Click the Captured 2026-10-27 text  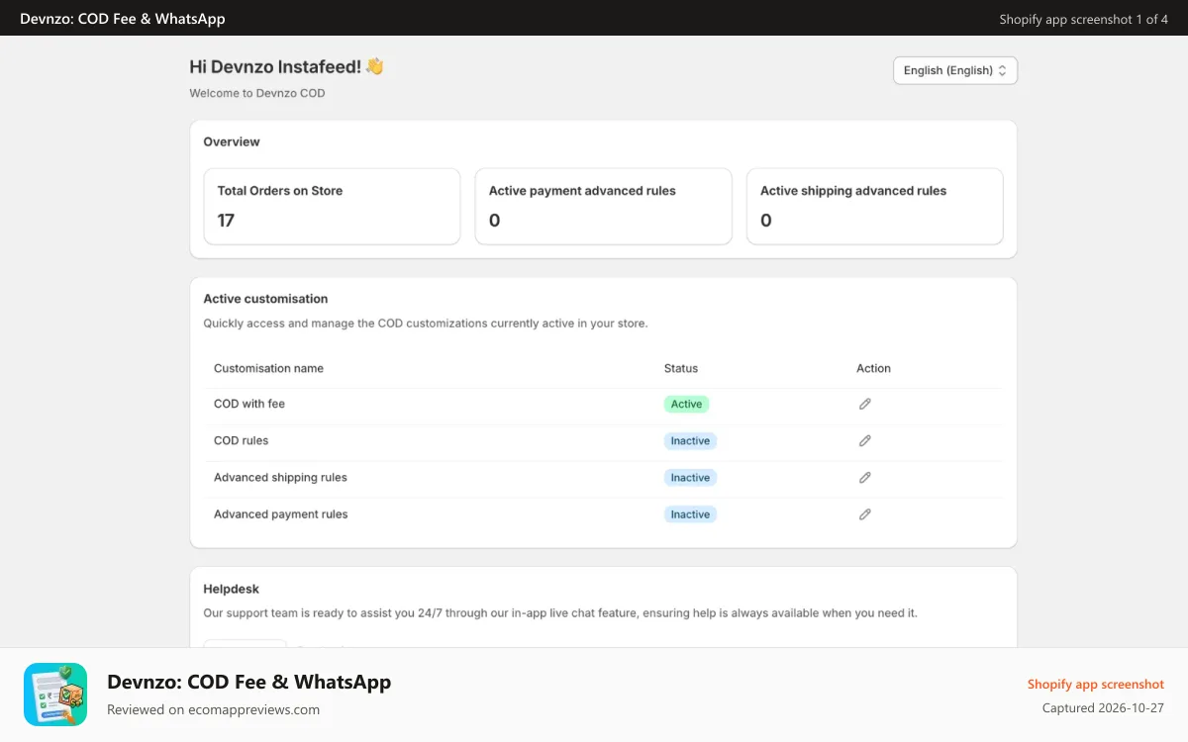click(x=1103, y=707)
